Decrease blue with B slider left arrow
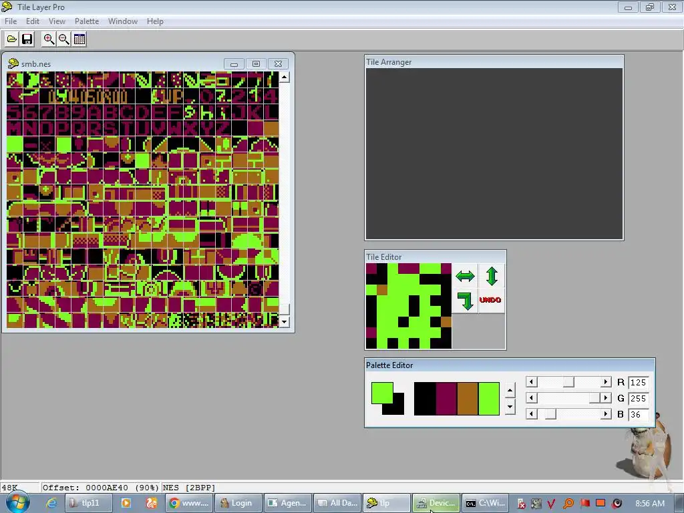Viewport: 684px width, 513px height. [531, 414]
